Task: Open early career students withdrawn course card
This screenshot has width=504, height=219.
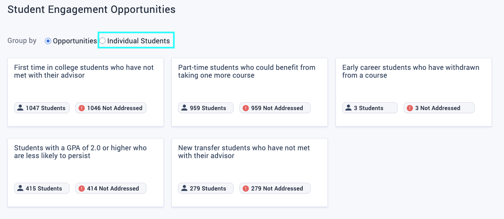Action: tap(414, 92)
